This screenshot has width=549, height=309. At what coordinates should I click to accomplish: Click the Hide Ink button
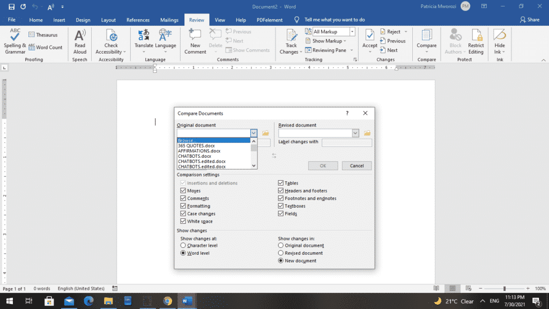click(500, 41)
